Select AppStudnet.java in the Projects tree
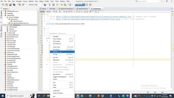 pyautogui.click(x=18, y=21)
